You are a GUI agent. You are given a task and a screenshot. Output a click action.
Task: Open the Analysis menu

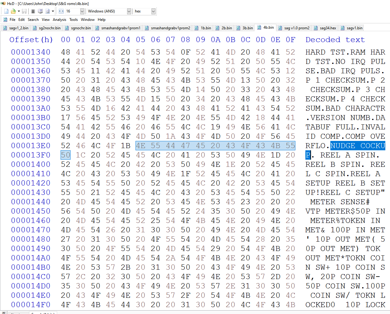pyautogui.click(x=59, y=19)
